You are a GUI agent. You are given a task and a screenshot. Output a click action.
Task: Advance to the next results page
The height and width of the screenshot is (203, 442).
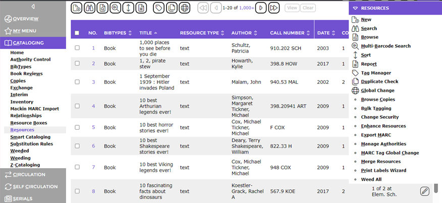click(261, 8)
